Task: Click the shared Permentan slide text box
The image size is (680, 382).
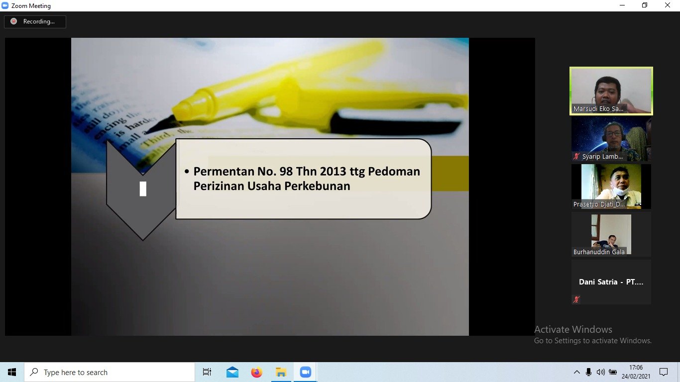Action: coord(303,179)
